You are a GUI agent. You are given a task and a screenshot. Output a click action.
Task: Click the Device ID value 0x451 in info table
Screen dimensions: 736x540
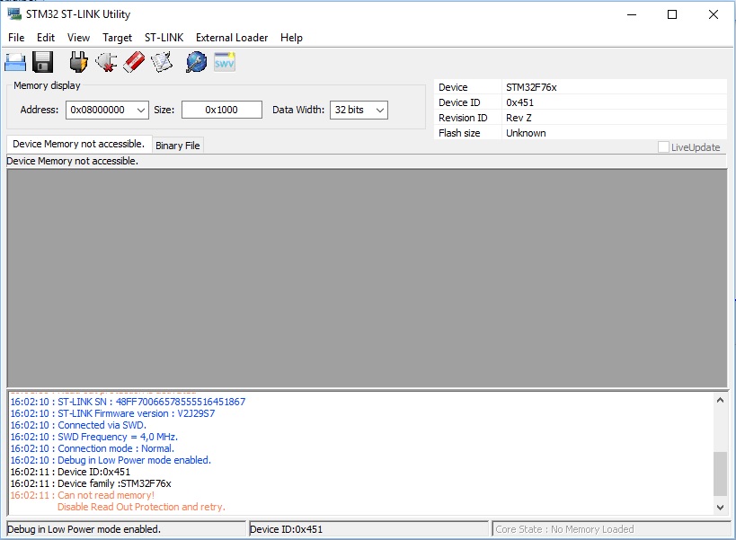coord(519,102)
